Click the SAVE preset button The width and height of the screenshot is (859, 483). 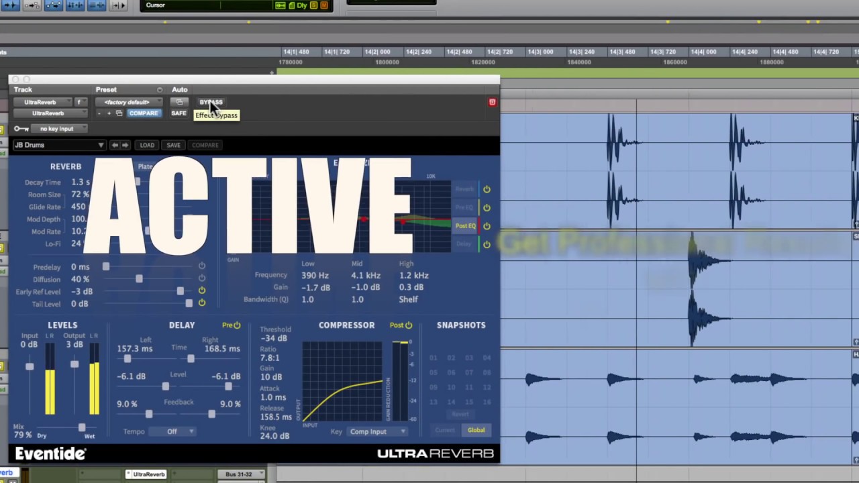pos(173,145)
